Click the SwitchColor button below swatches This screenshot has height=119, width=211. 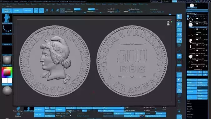tap(7, 85)
